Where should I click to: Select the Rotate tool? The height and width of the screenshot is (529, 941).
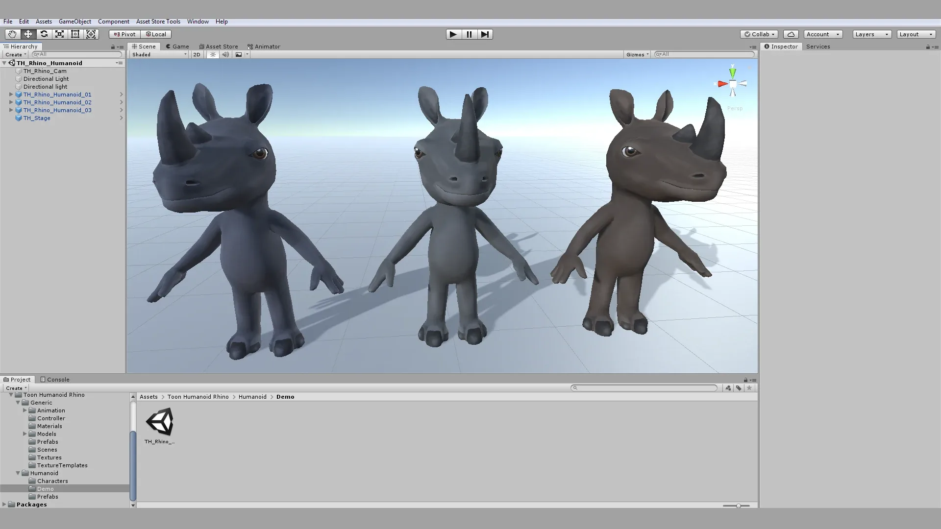click(x=44, y=34)
